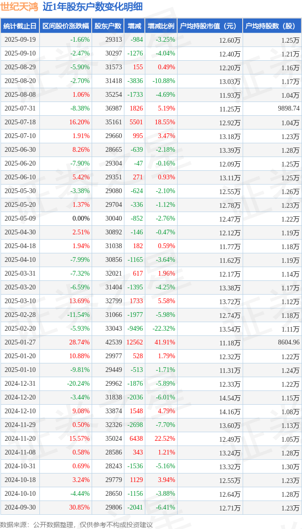Select the 区间股价涨跌幅 column header
This screenshot has width=302, height=529.
click(66, 26)
